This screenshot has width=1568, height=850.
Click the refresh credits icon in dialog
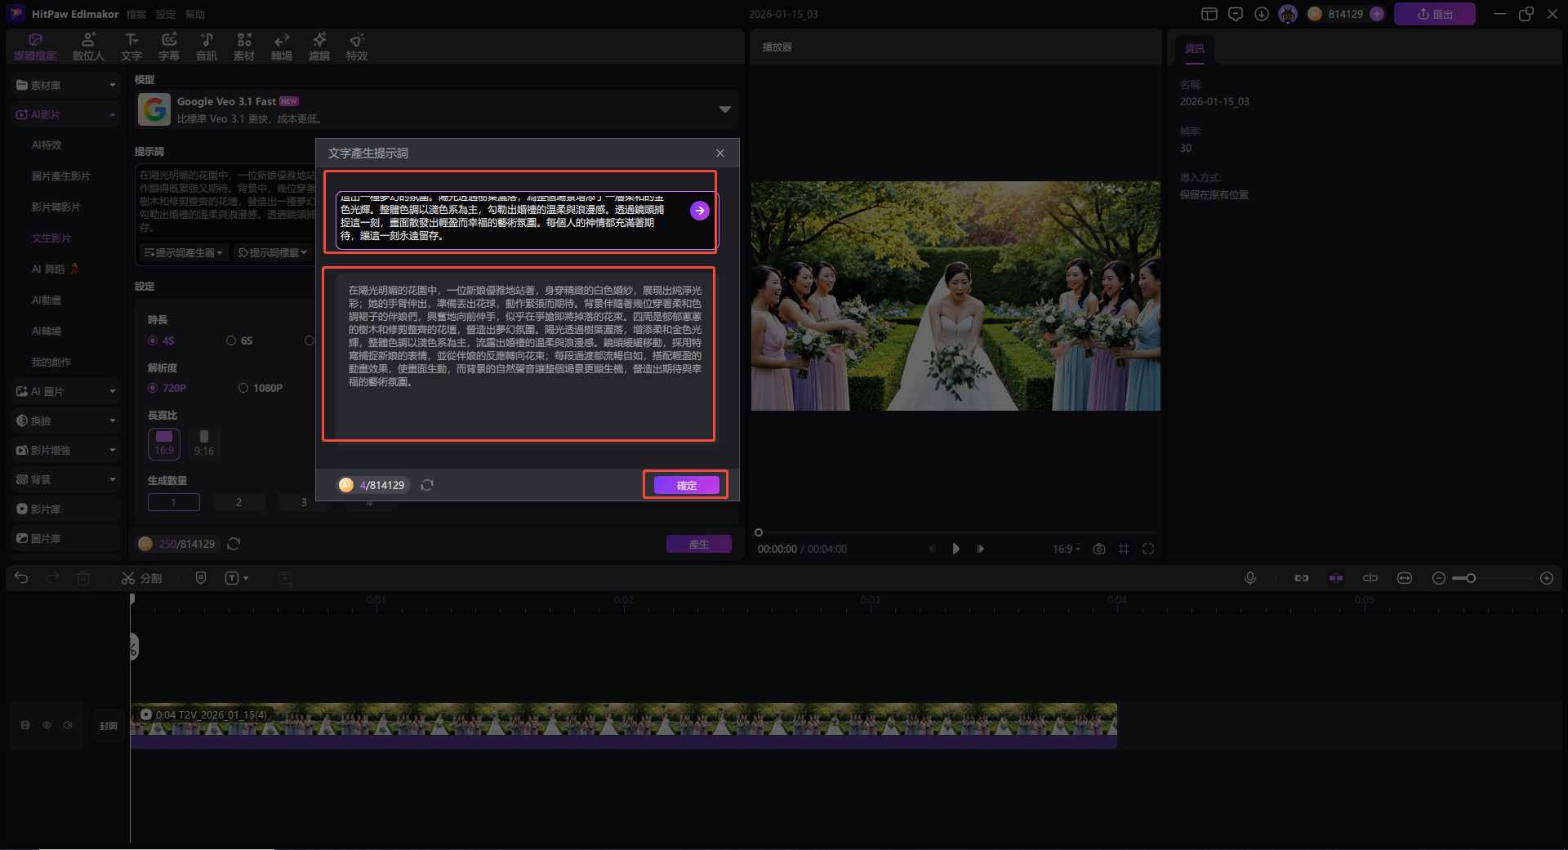point(427,485)
